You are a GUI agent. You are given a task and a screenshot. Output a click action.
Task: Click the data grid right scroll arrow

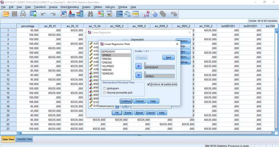[x=273, y=133]
